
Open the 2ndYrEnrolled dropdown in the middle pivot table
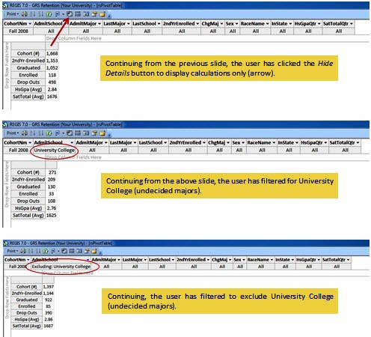(204, 142)
